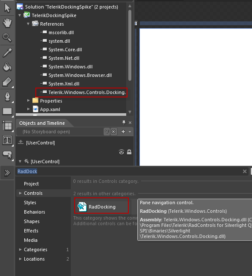Select the Zoom magnifier tool
The image size is (252, 276).
click(7, 38)
